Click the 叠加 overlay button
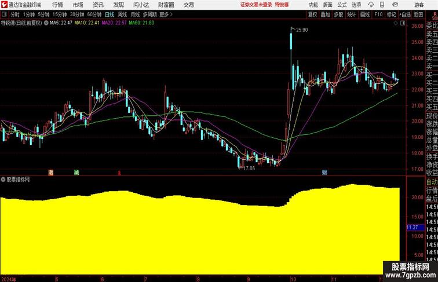438x282 pixels. (x=326, y=14)
